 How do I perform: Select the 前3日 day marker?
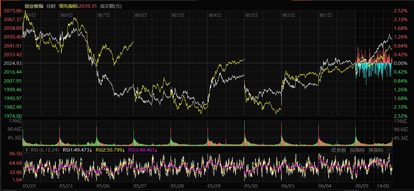251,15
